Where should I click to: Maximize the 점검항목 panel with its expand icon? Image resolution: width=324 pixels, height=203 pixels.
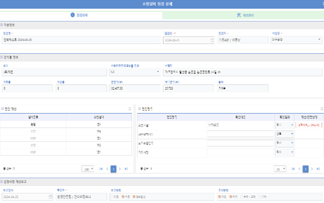click(x=322, y=108)
